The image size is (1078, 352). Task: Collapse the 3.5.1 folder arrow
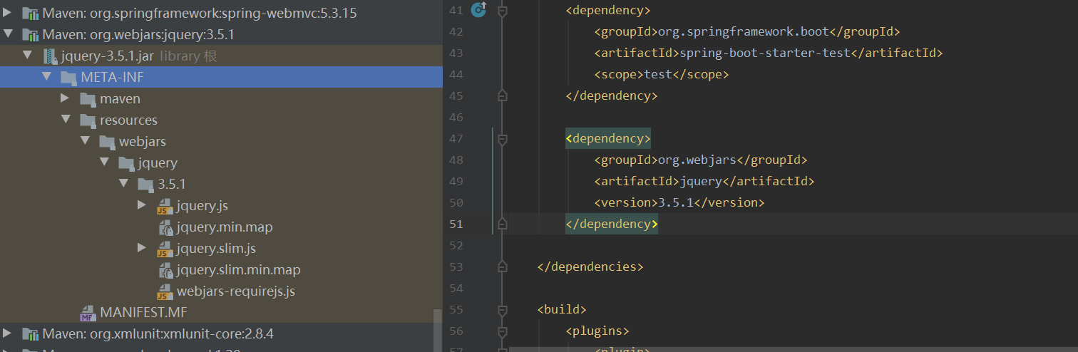pyautogui.click(x=123, y=184)
